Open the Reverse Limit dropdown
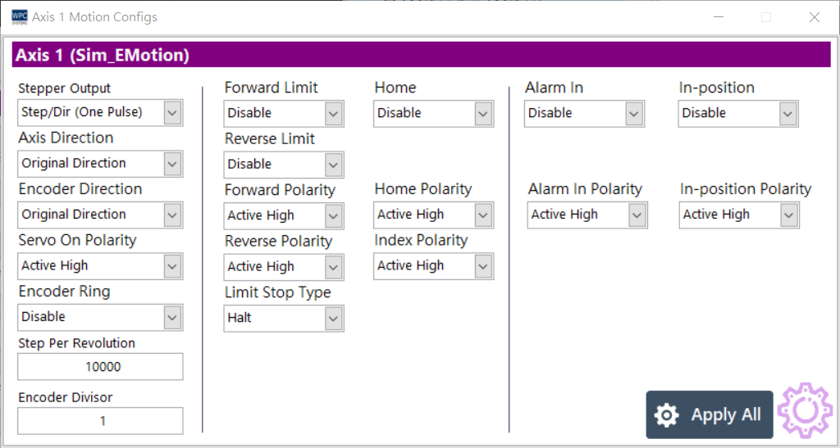Viewport: 840px width, 448px height. (284, 164)
